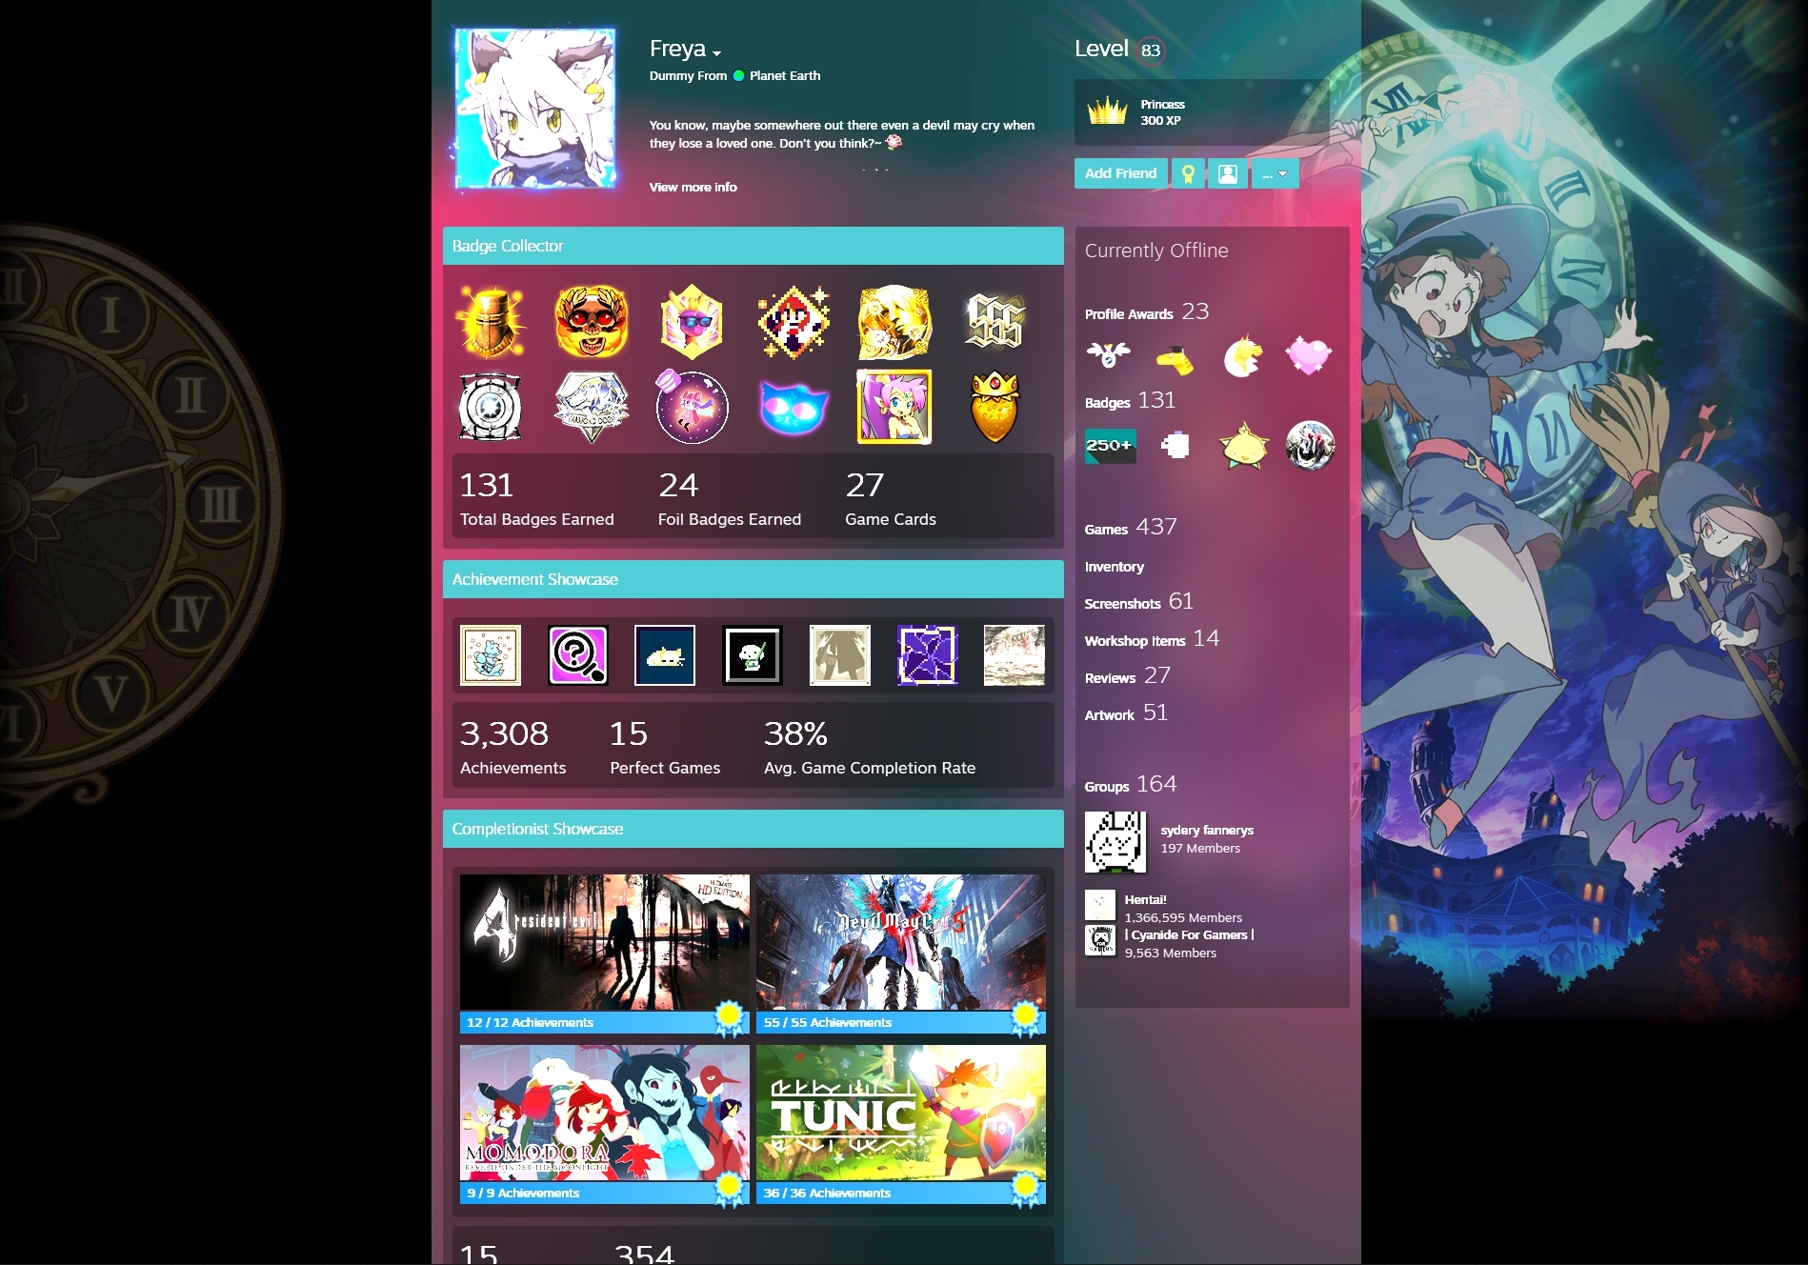Open the golden foil portrait badge

point(894,322)
